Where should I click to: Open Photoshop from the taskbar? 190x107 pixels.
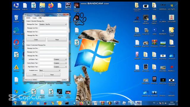[x=117, y=103]
